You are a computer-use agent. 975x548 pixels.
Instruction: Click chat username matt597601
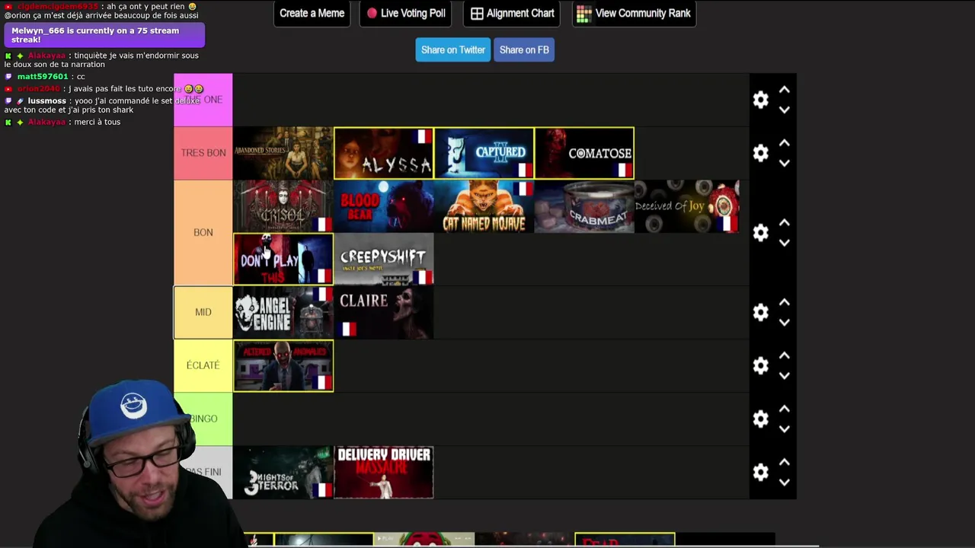click(43, 76)
